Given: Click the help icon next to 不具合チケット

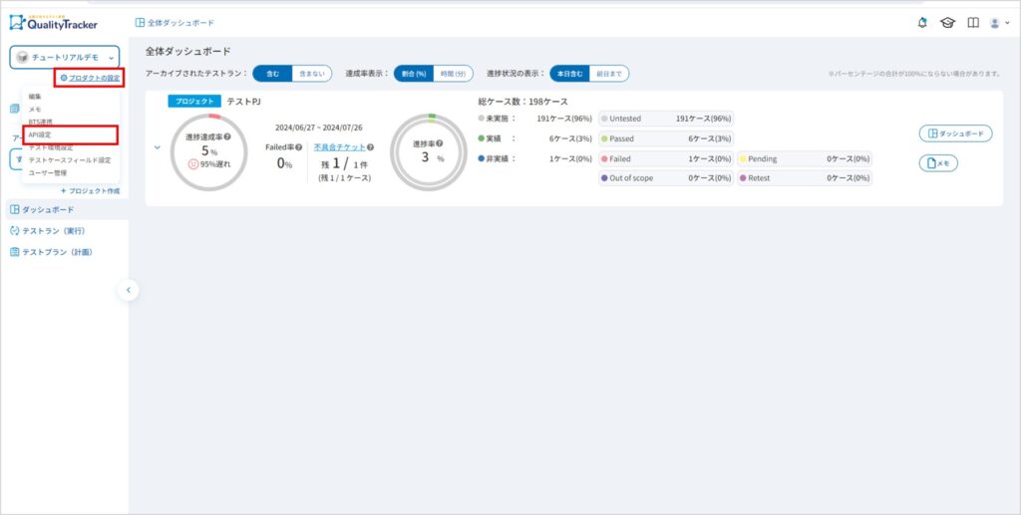Looking at the screenshot, I should tap(371, 146).
